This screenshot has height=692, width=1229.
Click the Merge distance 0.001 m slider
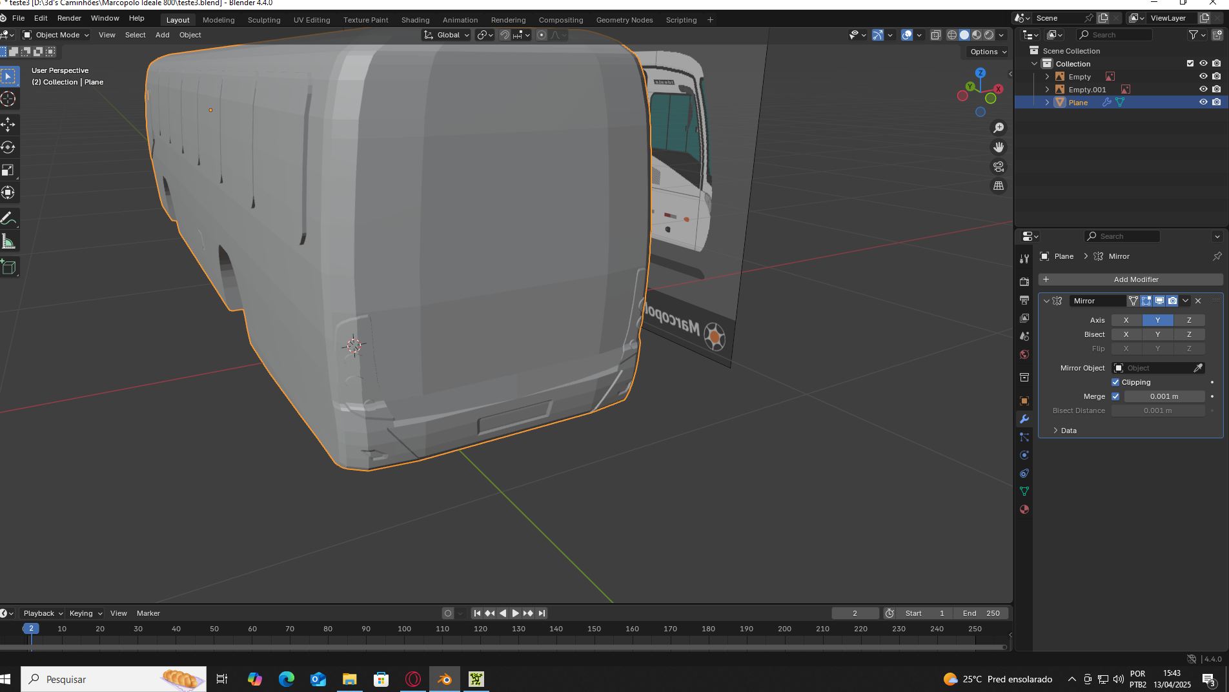pos(1164,396)
